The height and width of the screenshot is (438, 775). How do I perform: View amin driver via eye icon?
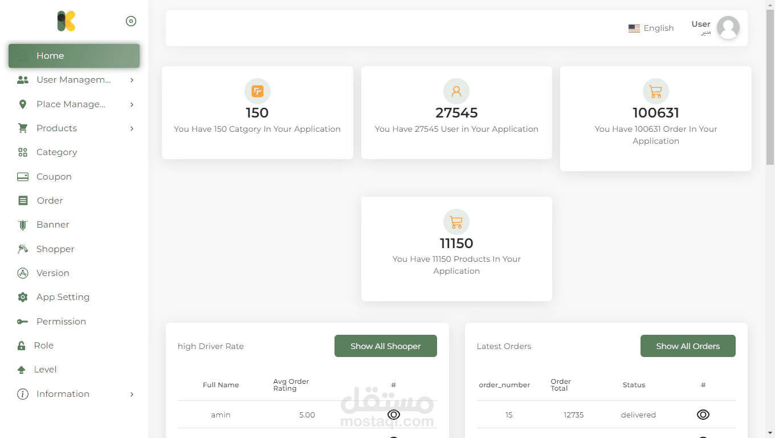coord(394,415)
